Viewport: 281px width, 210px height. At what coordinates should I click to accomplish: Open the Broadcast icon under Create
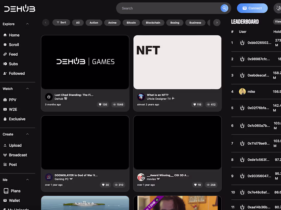5,155
